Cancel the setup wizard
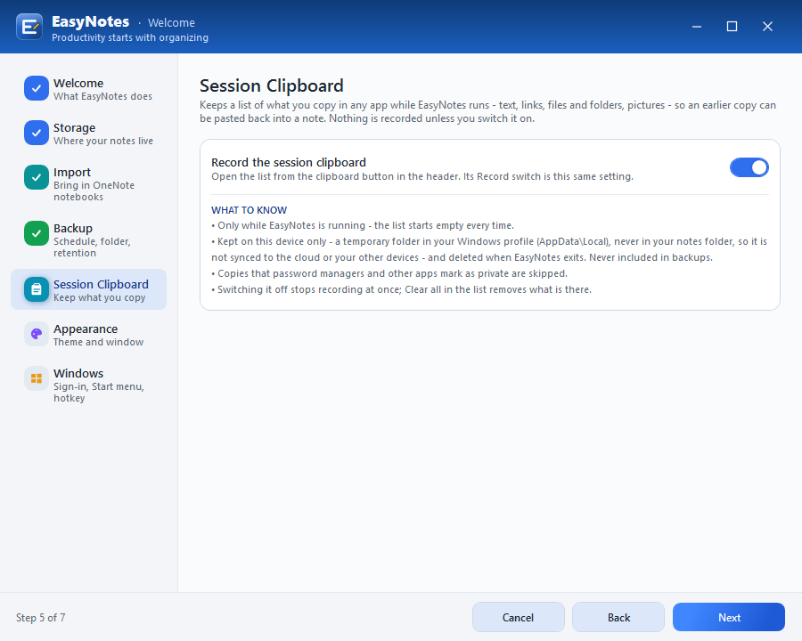802x641 pixels. [518, 618]
